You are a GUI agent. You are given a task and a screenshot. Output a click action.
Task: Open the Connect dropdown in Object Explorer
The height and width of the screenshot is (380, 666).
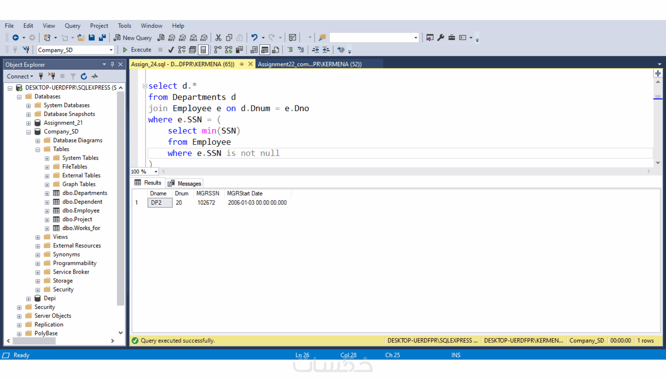coord(20,76)
